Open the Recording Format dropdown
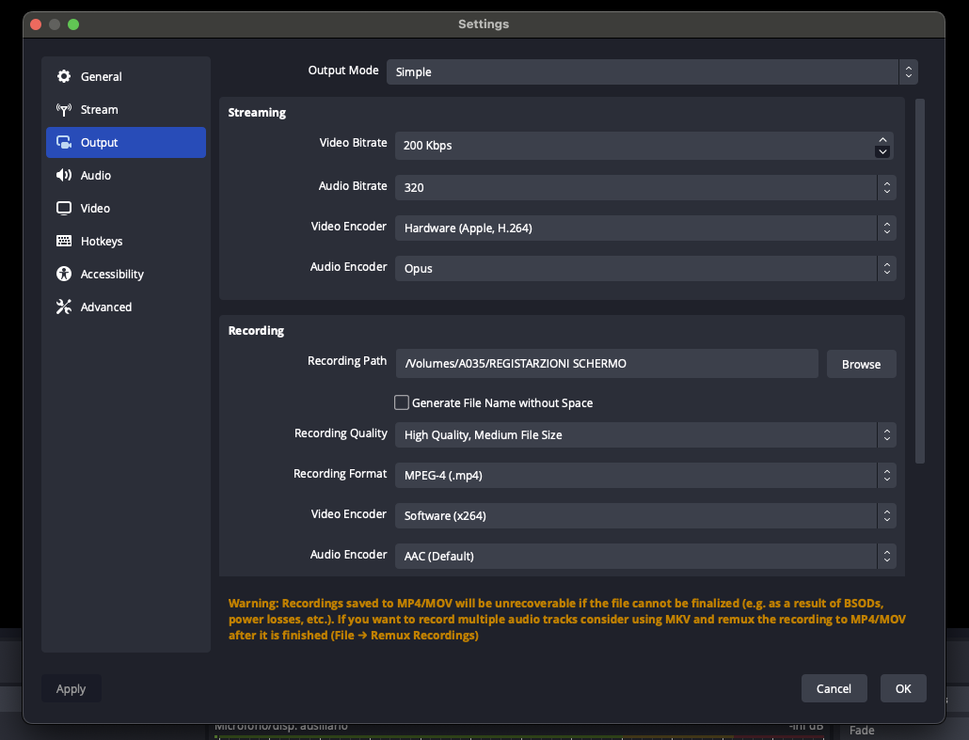969x740 pixels. pyautogui.click(x=644, y=475)
